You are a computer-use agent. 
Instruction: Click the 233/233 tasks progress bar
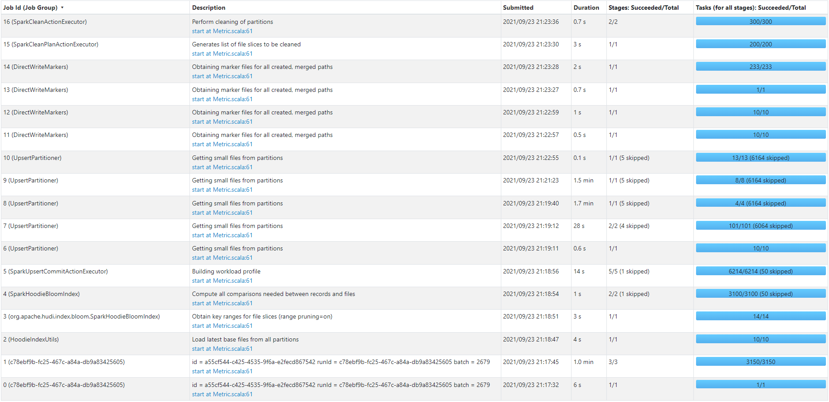coord(761,66)
